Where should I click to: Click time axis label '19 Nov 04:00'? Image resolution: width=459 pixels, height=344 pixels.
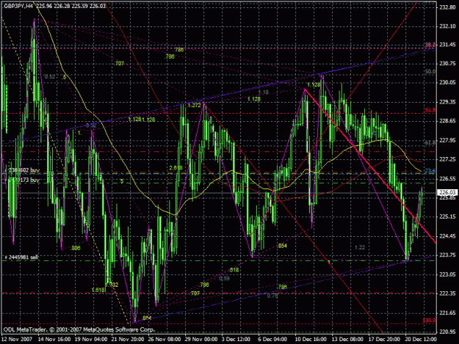pos(91,340)
